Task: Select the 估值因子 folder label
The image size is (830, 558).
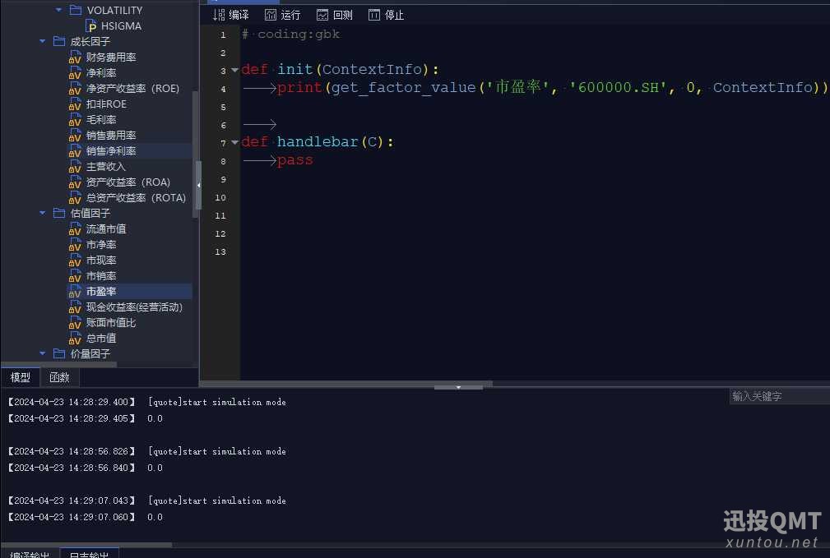Action: (90, 213)
